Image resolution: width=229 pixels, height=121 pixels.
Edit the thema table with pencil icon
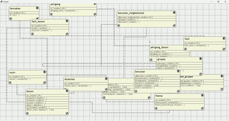202,108
